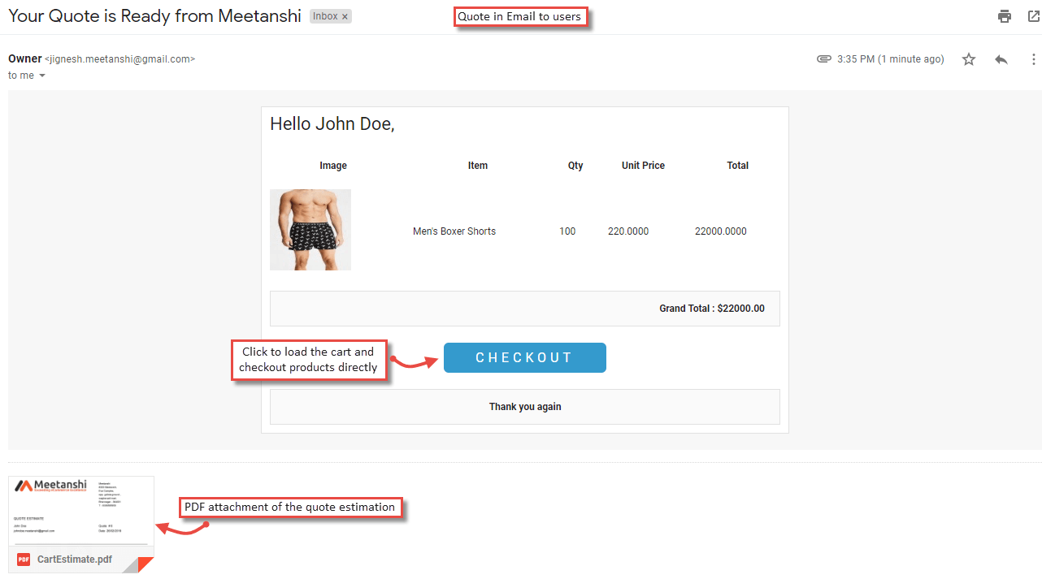Viewport: 1042px width, 579px height.
Task: Click the 'Hello John Doe,' greeting
Action: 332,124
